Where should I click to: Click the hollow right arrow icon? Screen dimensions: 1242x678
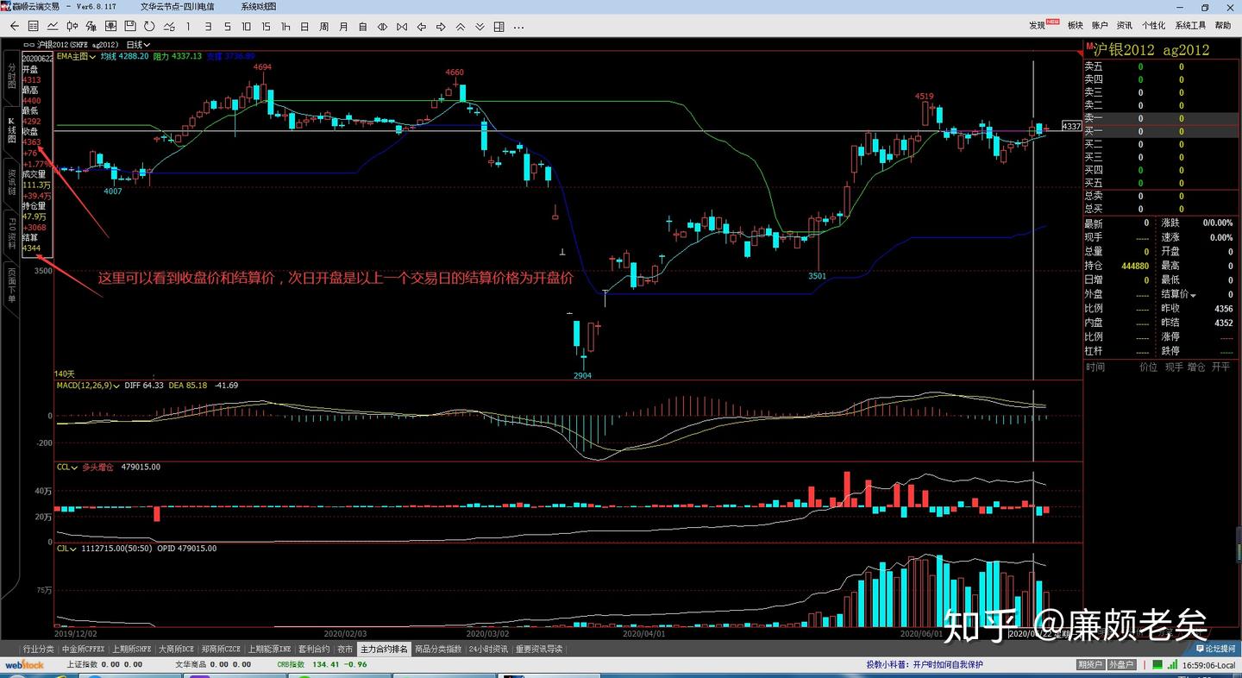(x=441, y=27)
